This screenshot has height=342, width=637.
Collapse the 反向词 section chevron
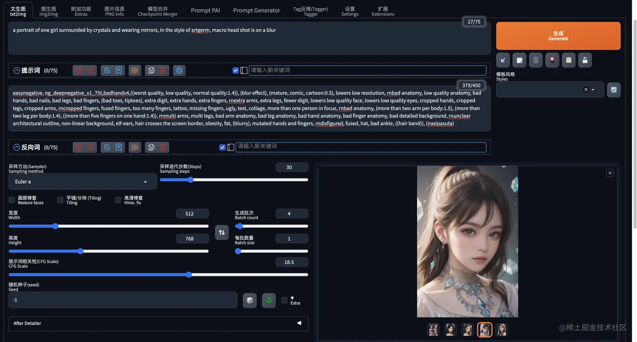click(16, 147)
